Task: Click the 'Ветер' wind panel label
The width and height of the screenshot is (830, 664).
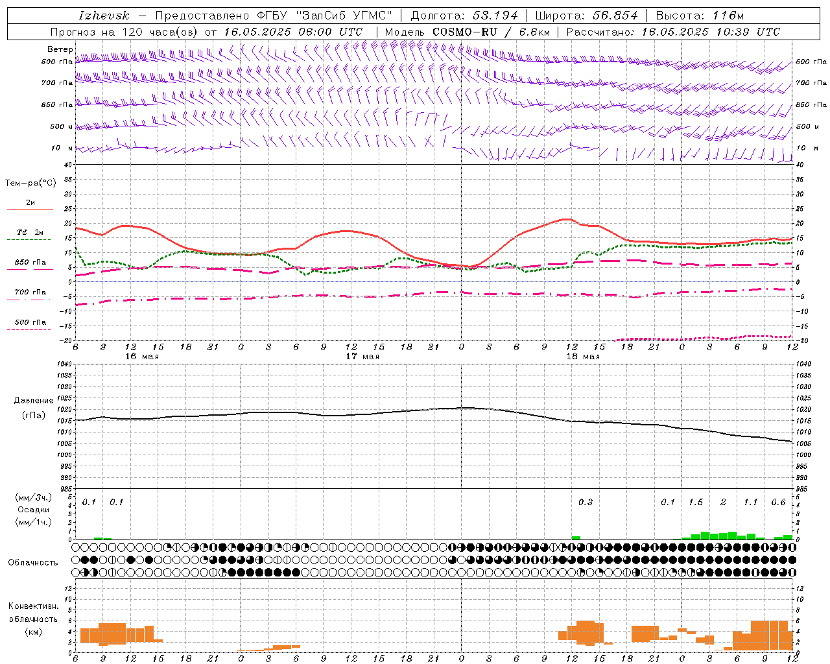Action: pos(60,49)
